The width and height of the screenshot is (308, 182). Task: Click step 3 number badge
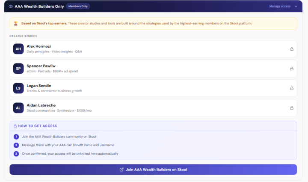pyautogui.click(x=16, y=153)
